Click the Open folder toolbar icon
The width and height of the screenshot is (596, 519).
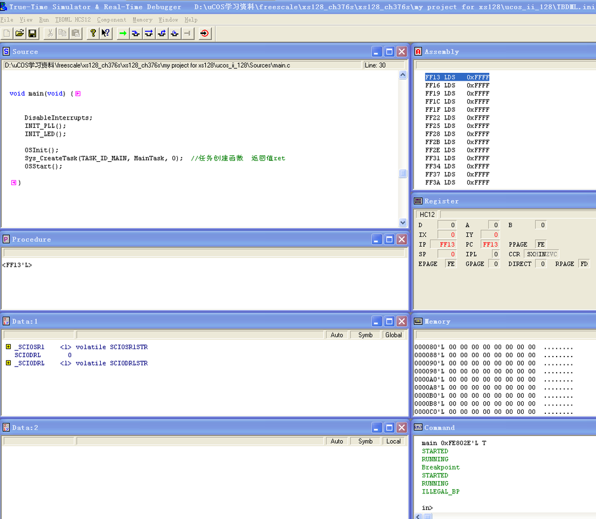point(20,33)
